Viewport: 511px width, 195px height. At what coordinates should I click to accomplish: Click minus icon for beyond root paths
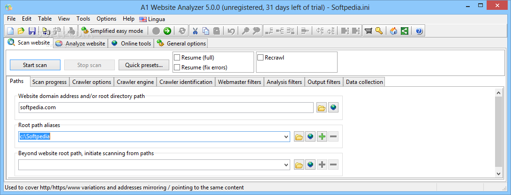[333, 165]
